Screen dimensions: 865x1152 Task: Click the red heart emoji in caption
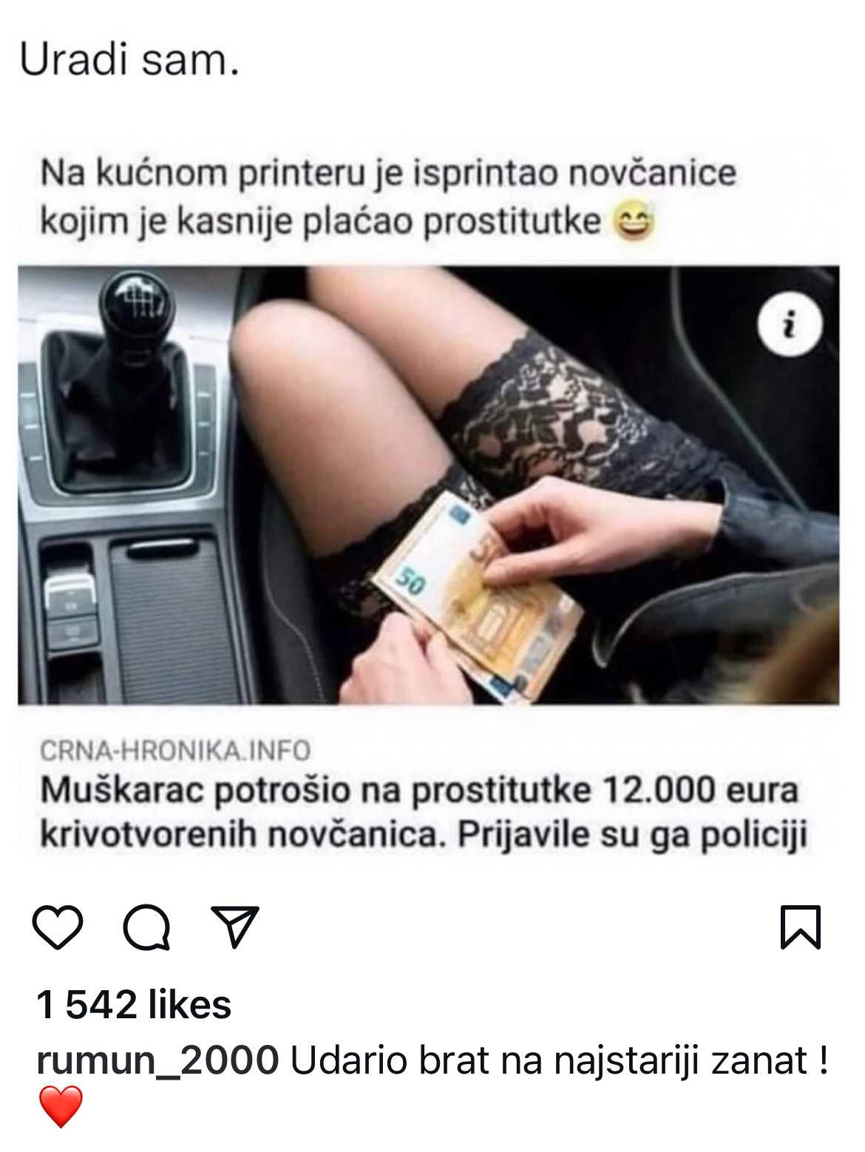61,1107
